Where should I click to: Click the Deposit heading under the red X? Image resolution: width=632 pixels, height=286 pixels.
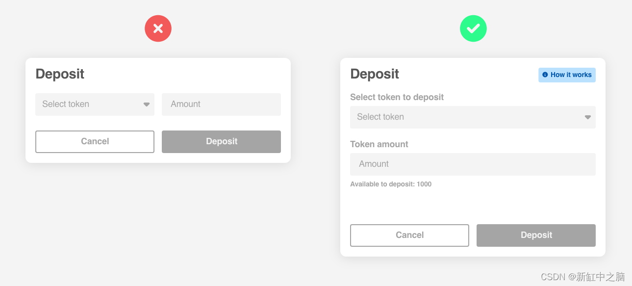point(60,74)
